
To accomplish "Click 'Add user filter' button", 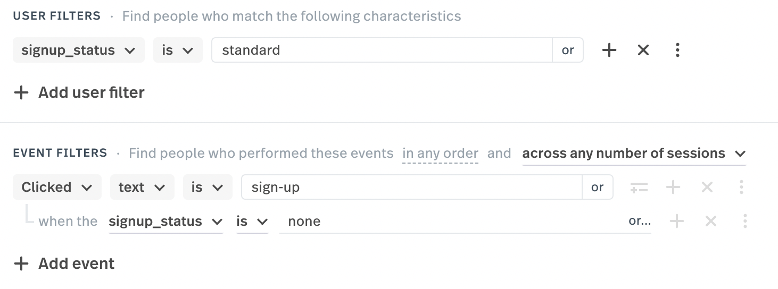I will pos(79,92).
